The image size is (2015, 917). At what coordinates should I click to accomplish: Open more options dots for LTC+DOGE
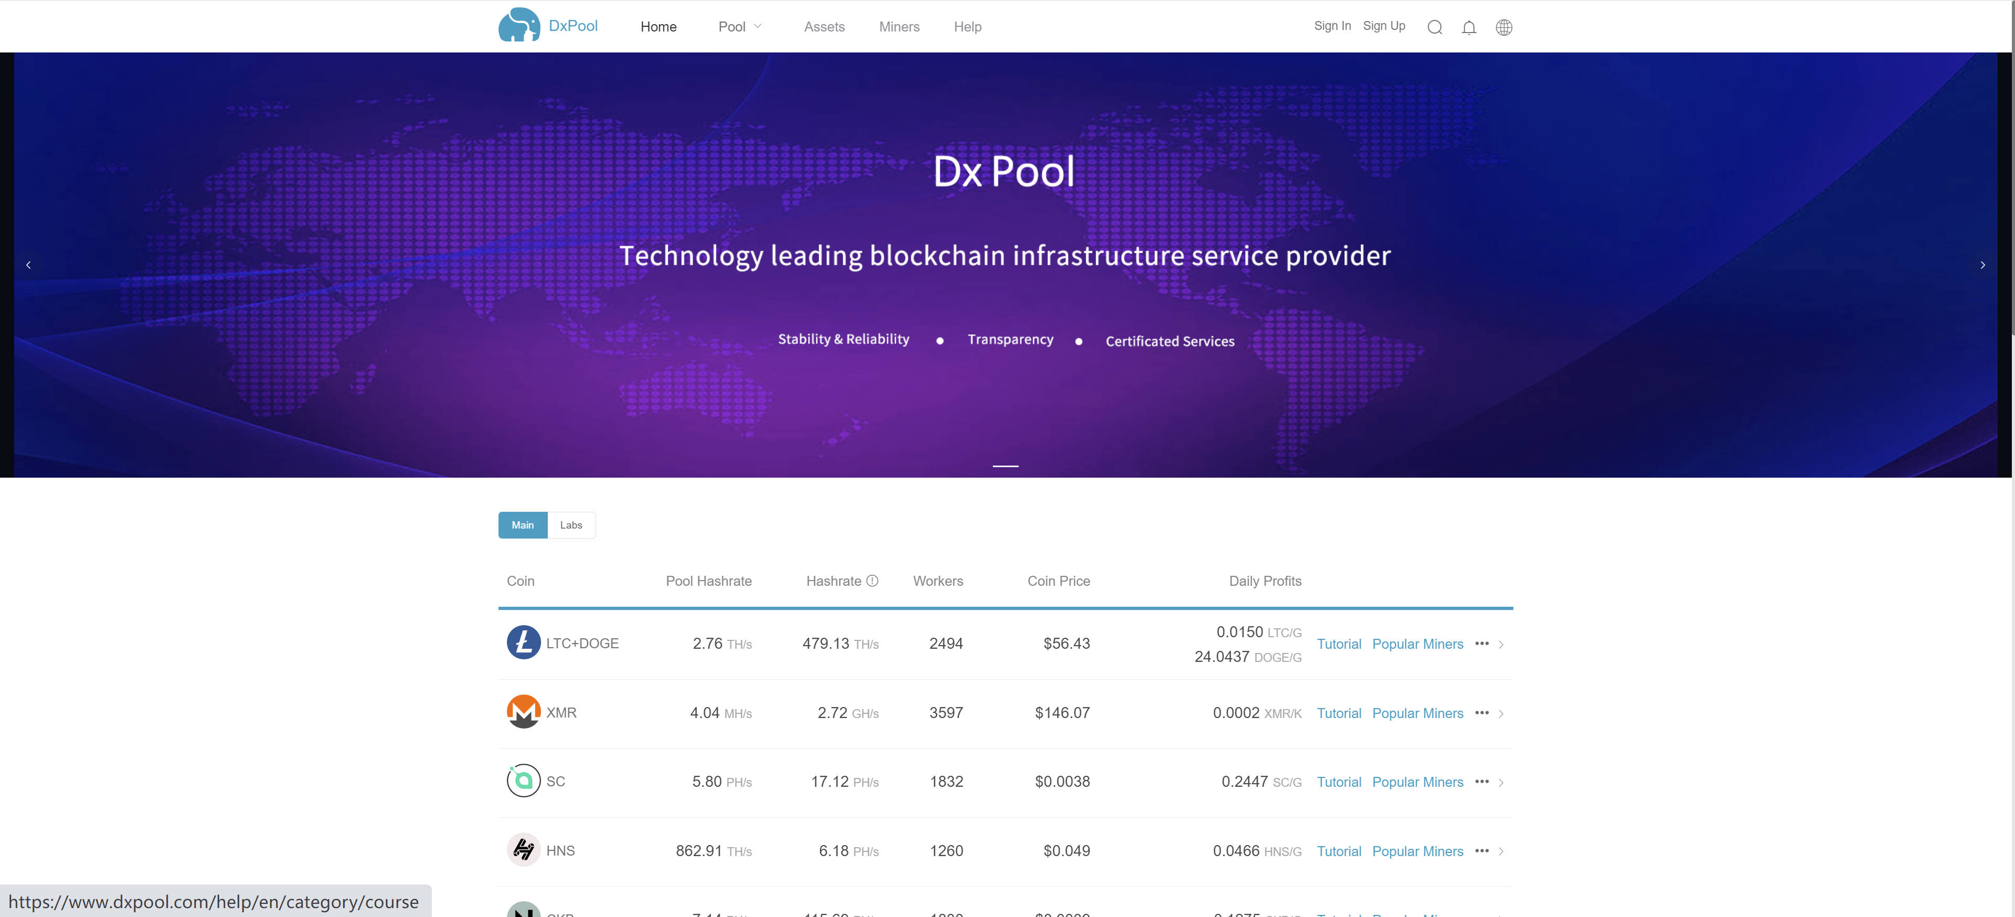pyautogui.click(x=1481, y=643)
